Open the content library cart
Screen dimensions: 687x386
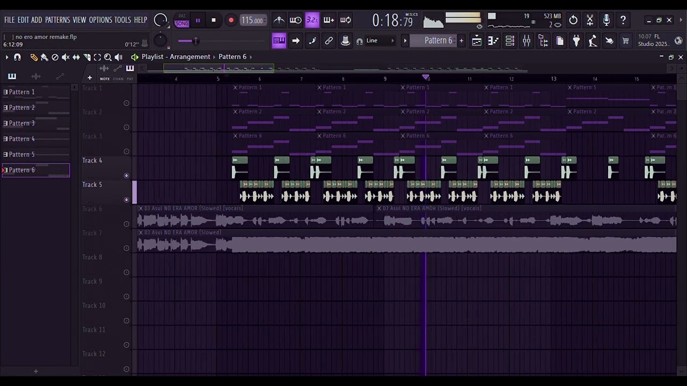pos(625,41)
